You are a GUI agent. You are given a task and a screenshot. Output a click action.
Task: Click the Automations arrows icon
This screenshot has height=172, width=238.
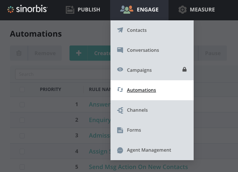tap(120, 90)
